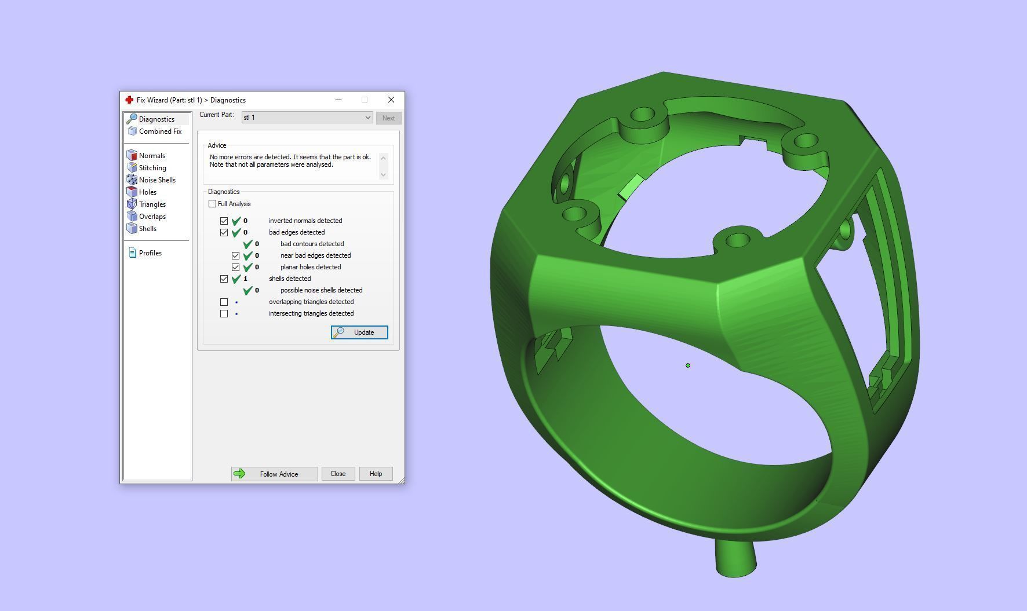Viewport: 1027px width, 611px height.
Task: Close the Fix Wizard with the X button
Action: point(391,100)
